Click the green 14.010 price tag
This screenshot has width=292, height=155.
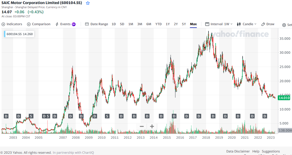coord(284,98)
